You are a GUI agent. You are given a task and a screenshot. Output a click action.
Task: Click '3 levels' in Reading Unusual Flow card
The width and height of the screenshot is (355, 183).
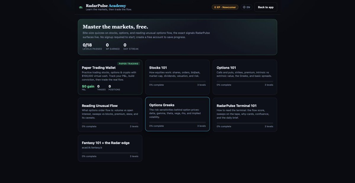(x=134, y=126)
